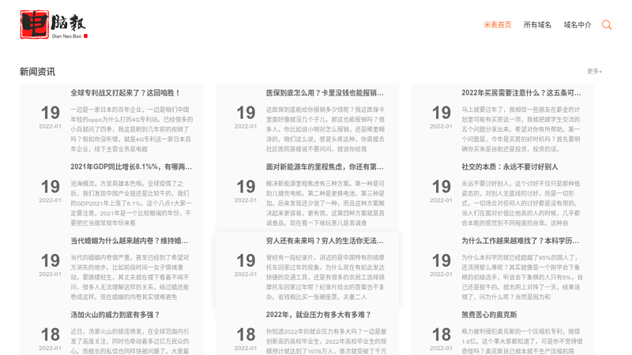Open article 为什么工作越来越难找了？本科学历
The image size is (632, 355).
[521, 241]
